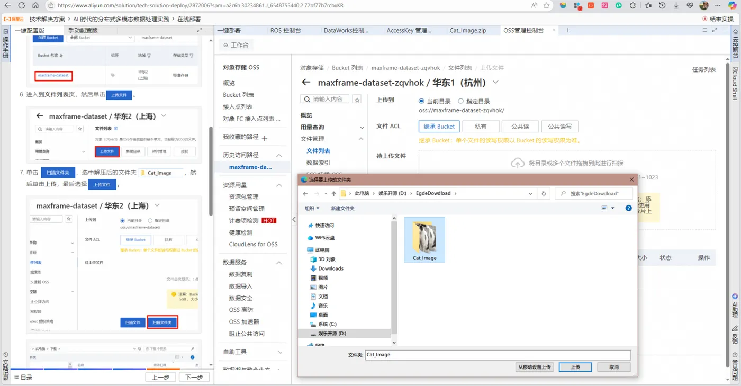Select 当前目录 radio button

tap(421, 101)
